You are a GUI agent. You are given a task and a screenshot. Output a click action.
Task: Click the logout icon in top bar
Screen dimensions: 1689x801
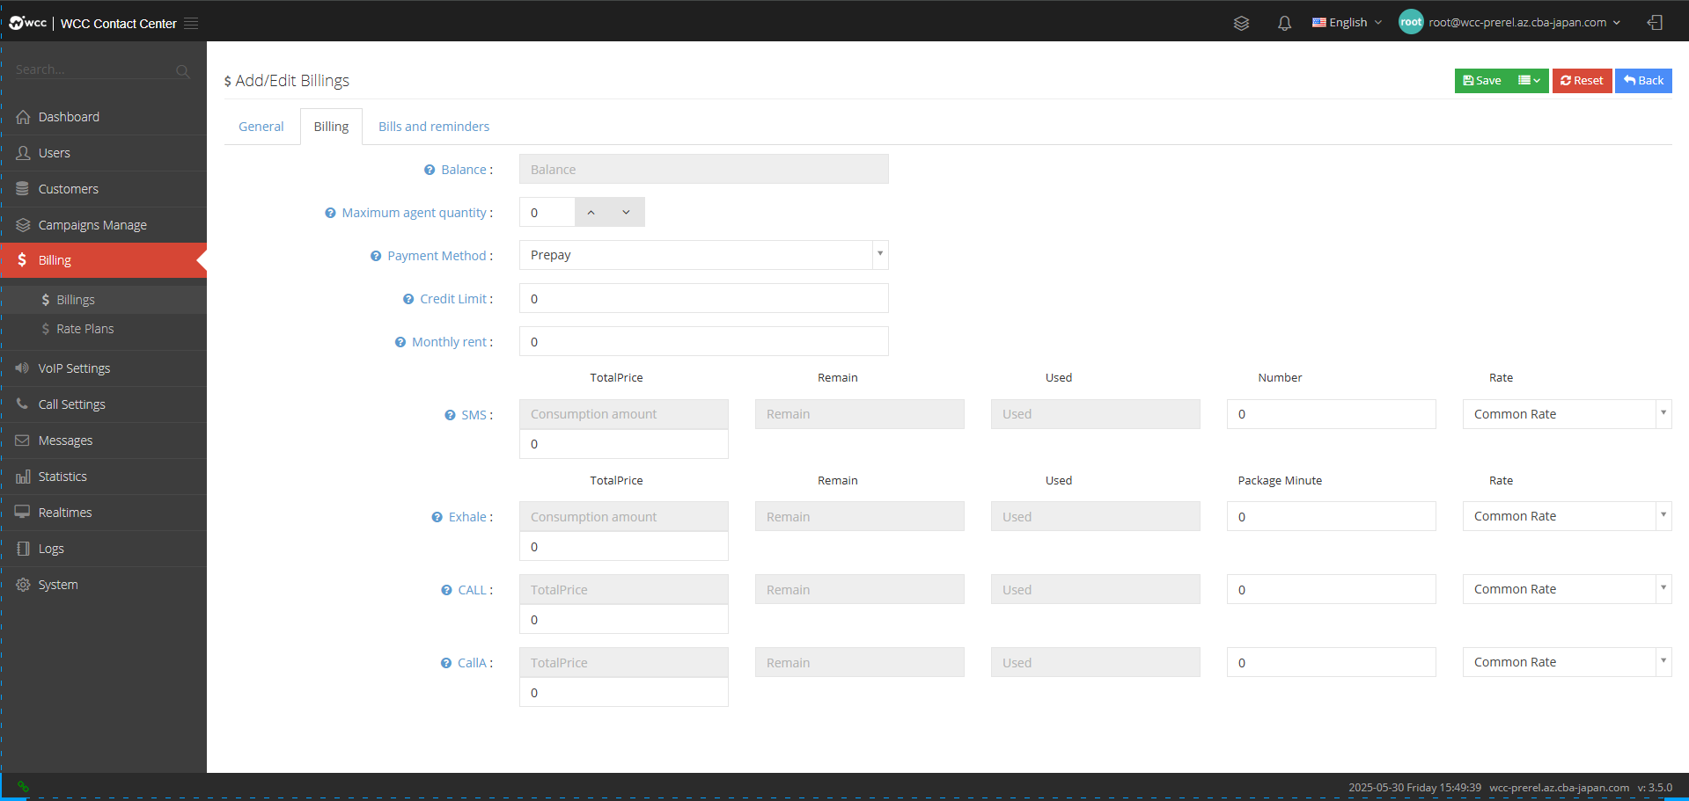[x=1655, y=23]
